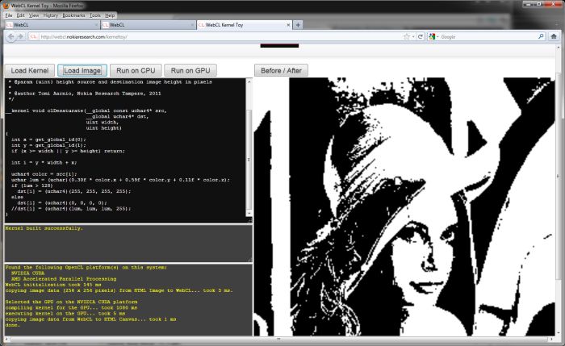Click the site favicon in address bar
The height and width of the screenshot is (346, 565).
tap(34, 37)
